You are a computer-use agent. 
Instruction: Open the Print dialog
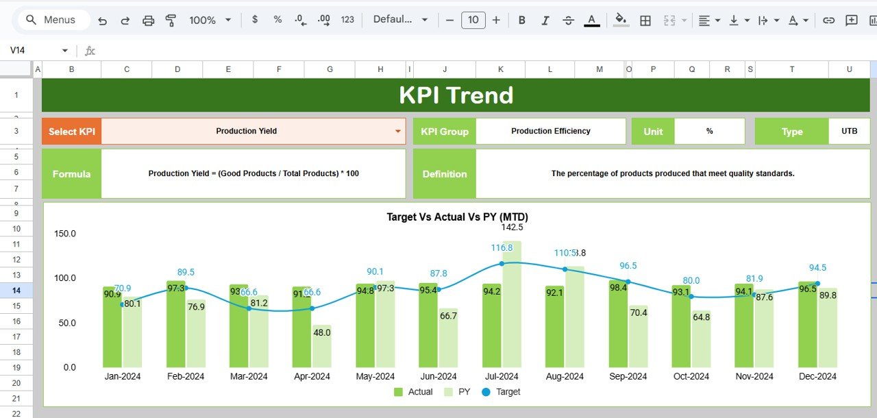coord(148,20)
